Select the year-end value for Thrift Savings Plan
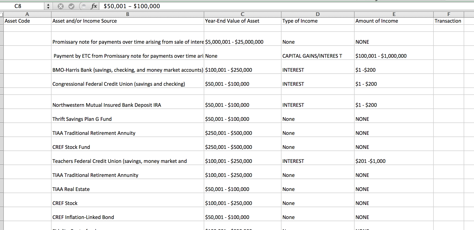This screenshot has width=474, height=230. click(243, 116)
